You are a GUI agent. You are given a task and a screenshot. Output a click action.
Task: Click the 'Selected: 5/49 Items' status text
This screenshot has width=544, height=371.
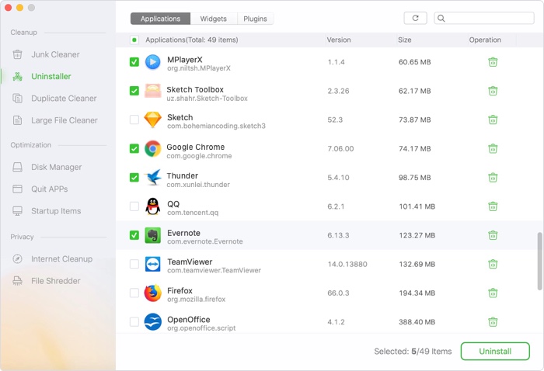[x=413, y=352]
